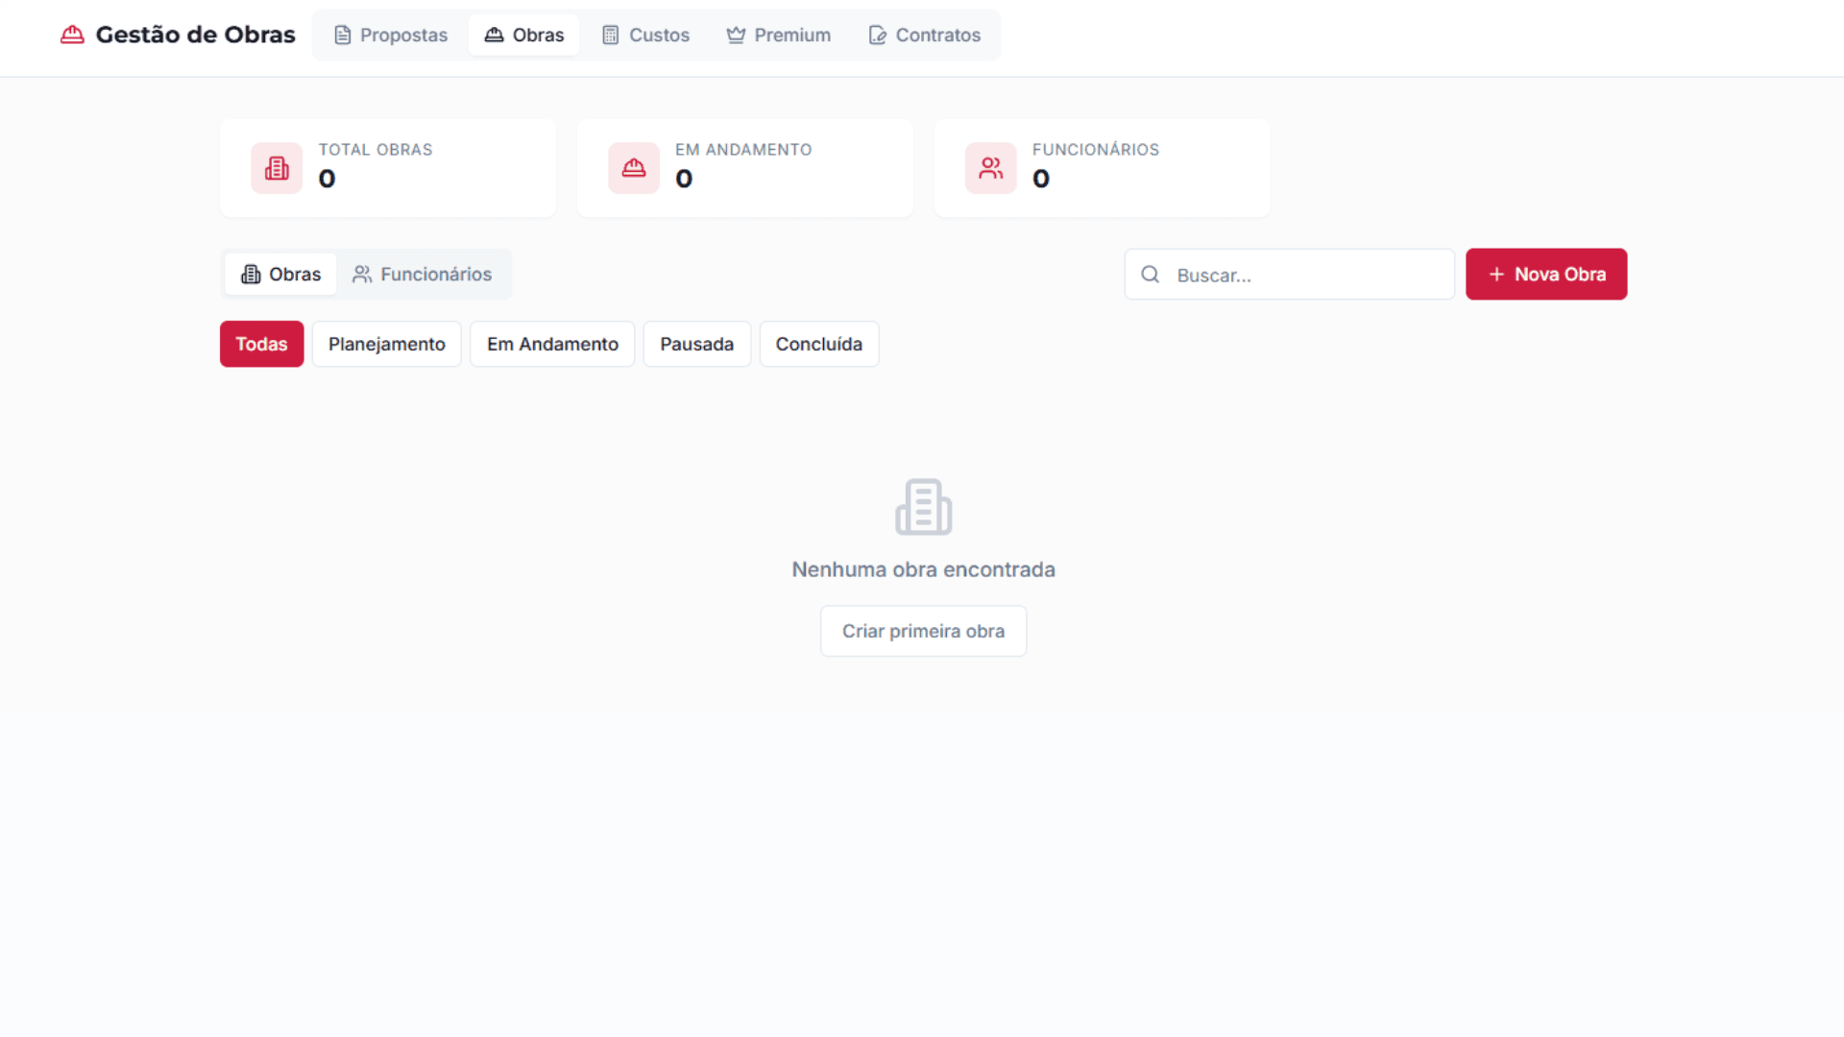Click the Em Andamento card label
Viewport: 1844px width, 1037px height.
coord(743,150)
